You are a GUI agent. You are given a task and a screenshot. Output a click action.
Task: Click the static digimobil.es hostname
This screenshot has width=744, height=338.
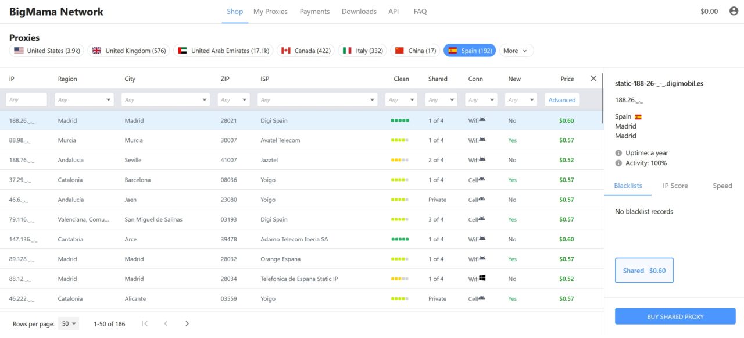pyautogui.click(x=659, y=83)
